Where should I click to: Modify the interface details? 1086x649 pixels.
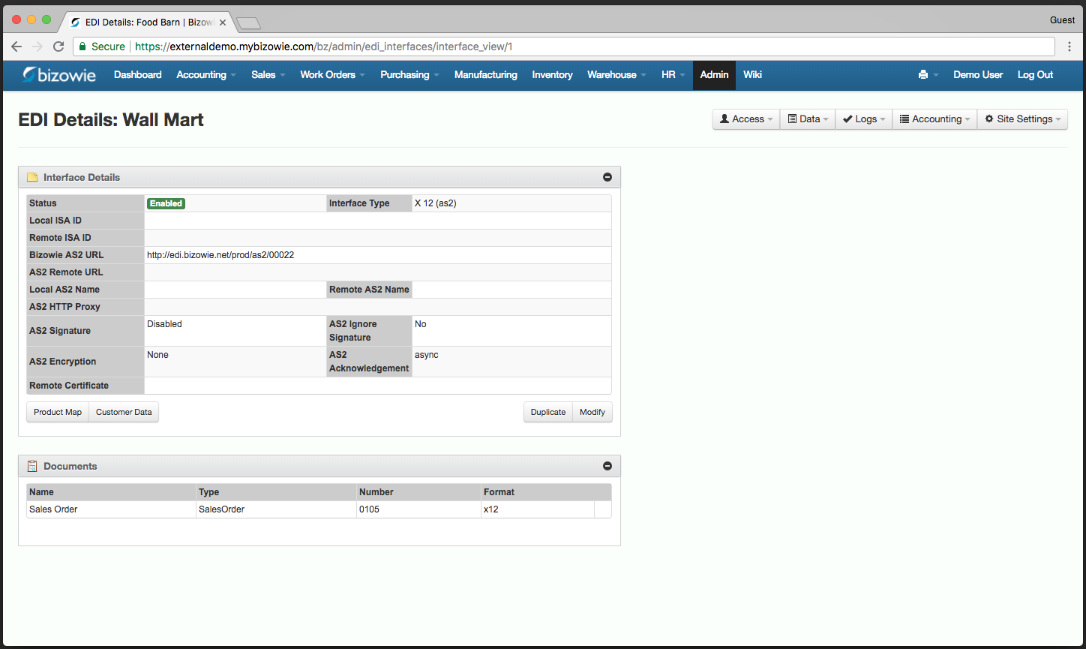tap(592, 412)
